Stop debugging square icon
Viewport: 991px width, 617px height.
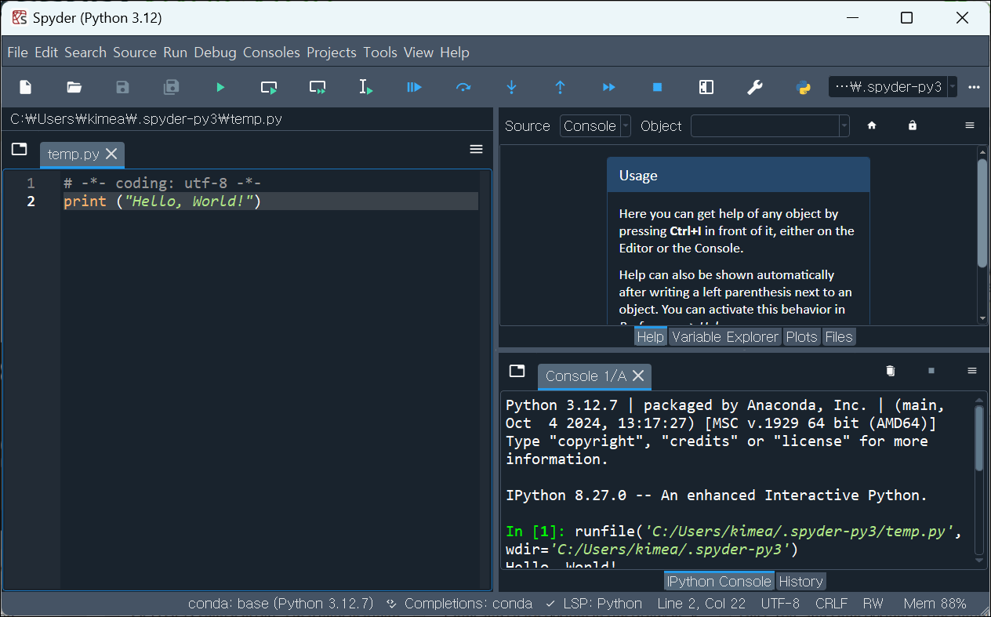(x=658, y=87)
